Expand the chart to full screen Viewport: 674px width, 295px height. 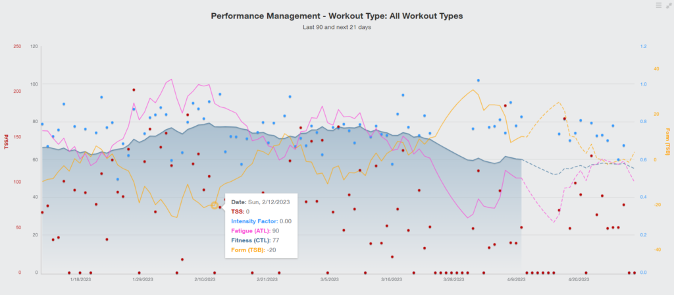click(667, 5)
